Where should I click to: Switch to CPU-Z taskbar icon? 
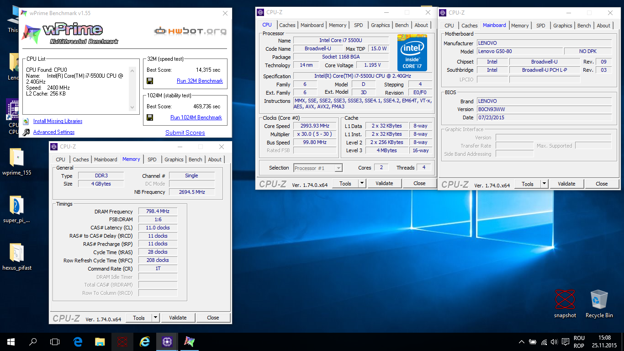[167, 342]
